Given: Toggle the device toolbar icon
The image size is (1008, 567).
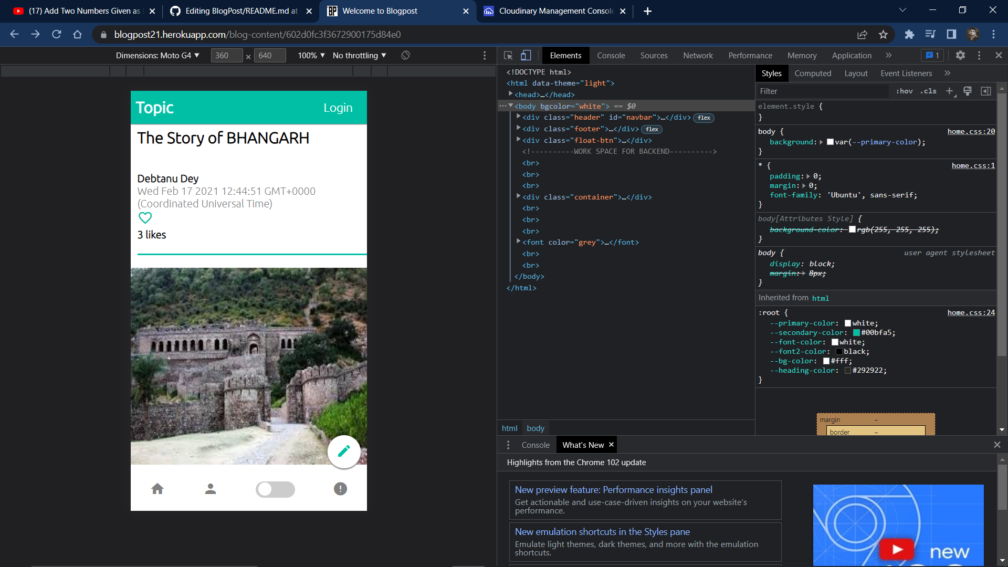Looking at the screenshot, I should tap(526, 56).
